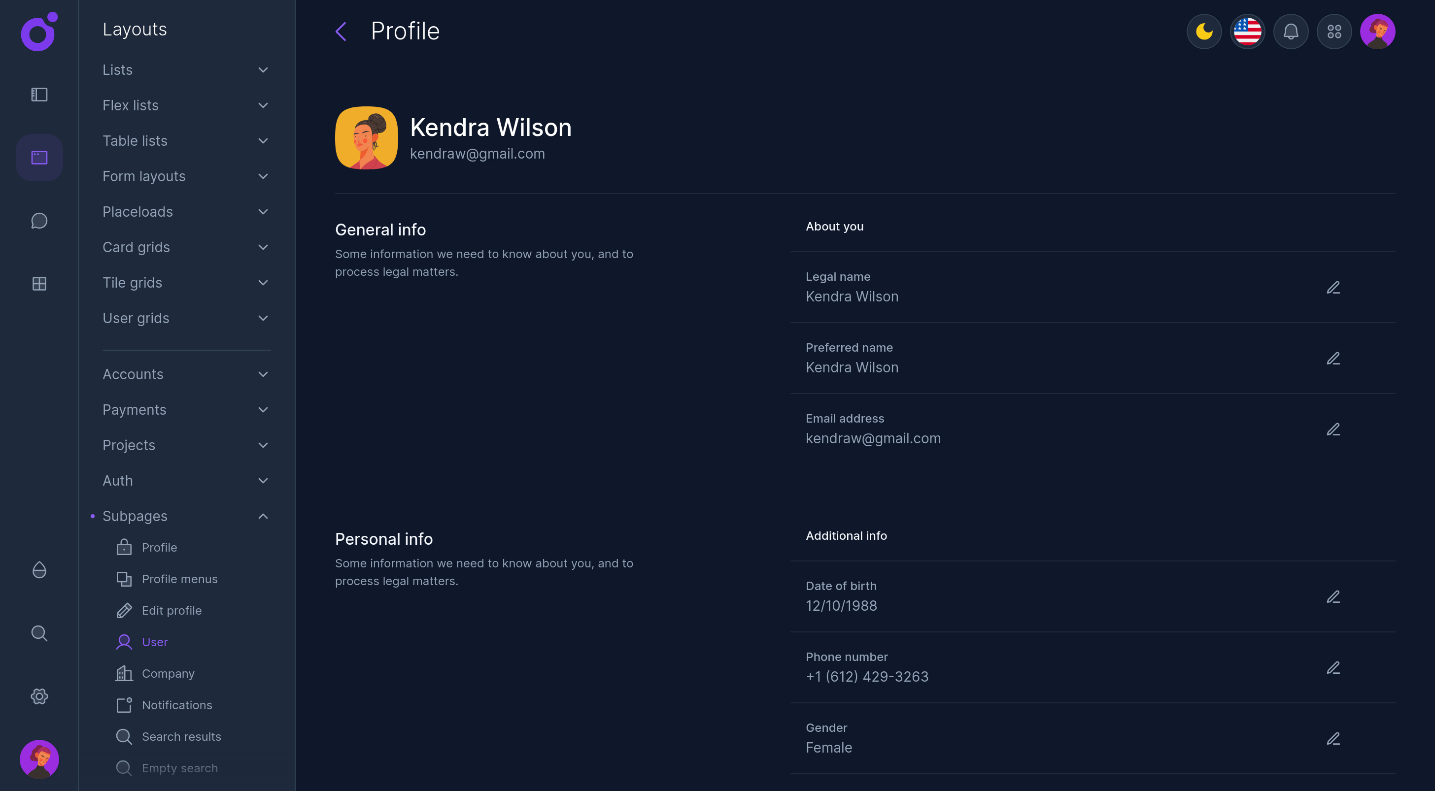
Task: Open the chat bubble sidebar icon
Action: coord(39,221)
